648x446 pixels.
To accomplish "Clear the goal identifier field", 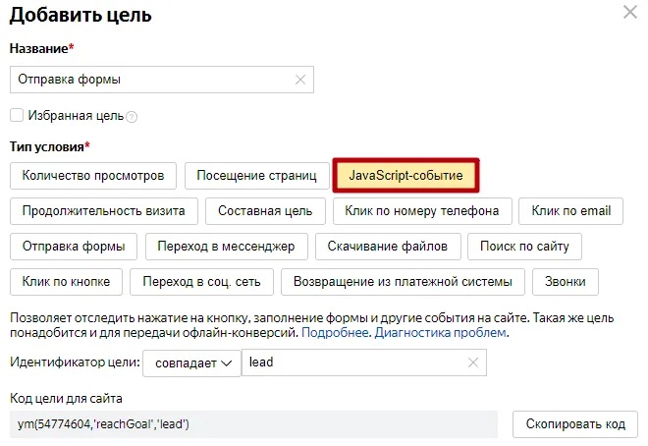I will (x=473, y=362).
